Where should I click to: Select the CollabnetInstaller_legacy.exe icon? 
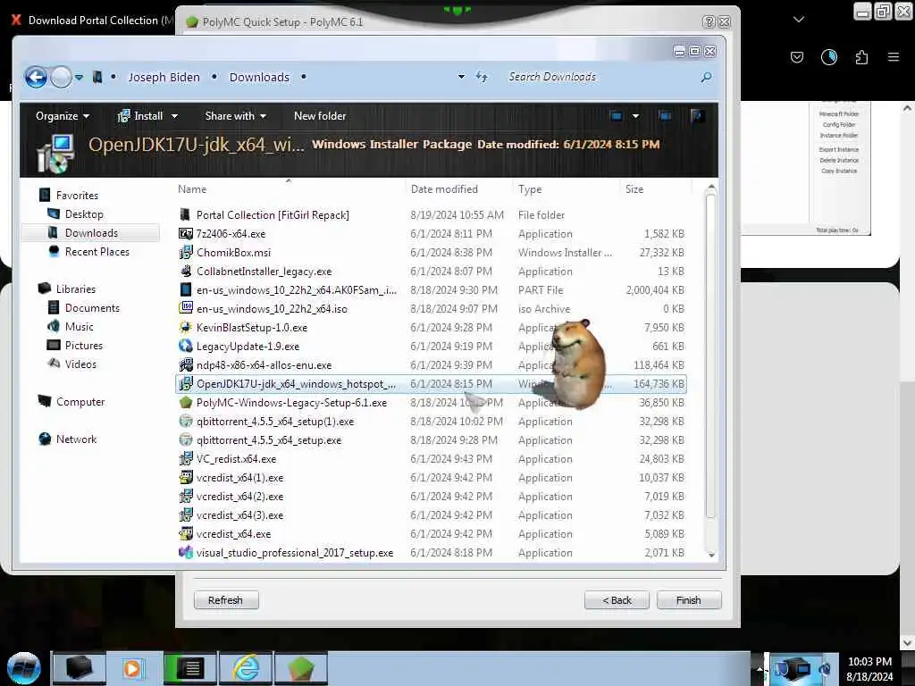[185, 271]
